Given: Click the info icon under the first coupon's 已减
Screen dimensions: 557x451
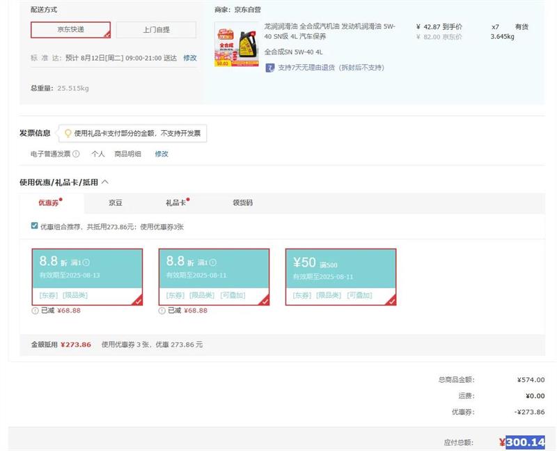Looking at the screenshot, I should point(35,310).
